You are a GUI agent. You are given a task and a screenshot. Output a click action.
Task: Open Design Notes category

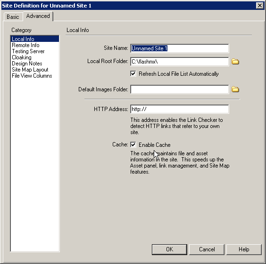click(x=27, y=64)
